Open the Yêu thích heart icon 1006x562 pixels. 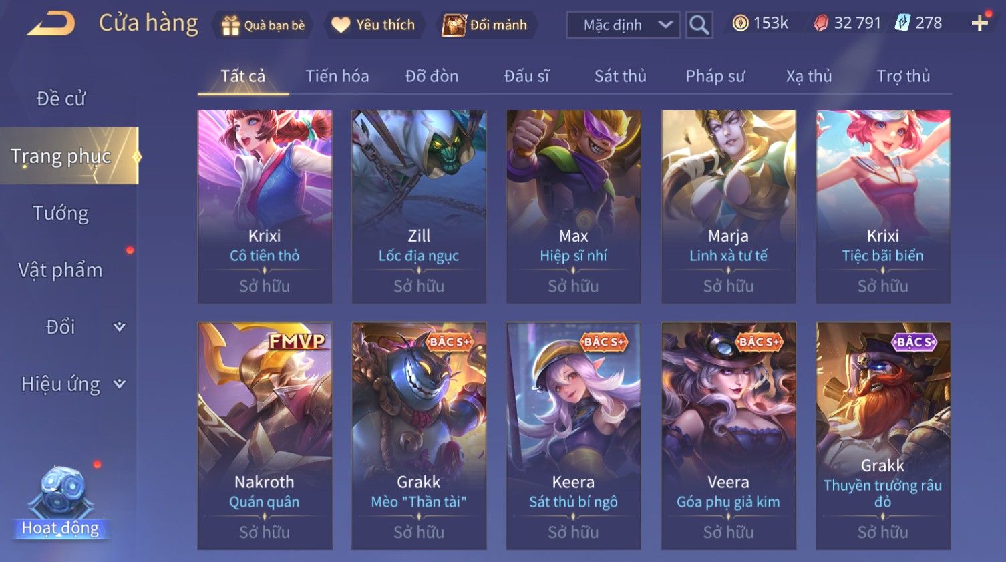tap(341, 25)
